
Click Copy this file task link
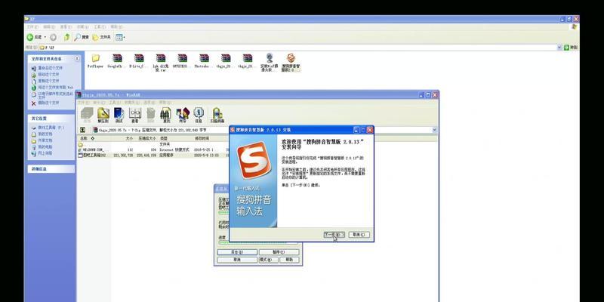pyautogui.click(x=45, y=81)
